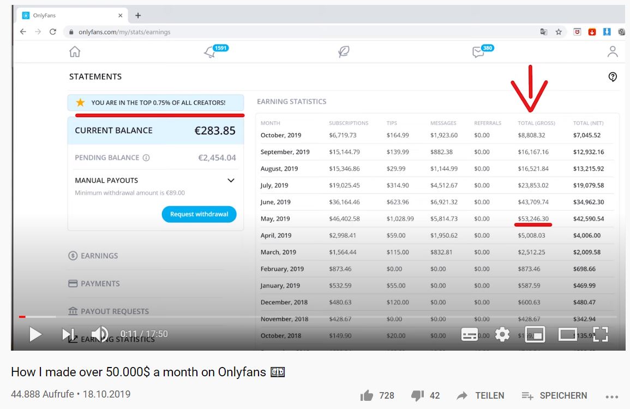Open the Earnings sidebar item
Viewport: 630px width, 409px height.
(x=93, y=256)
